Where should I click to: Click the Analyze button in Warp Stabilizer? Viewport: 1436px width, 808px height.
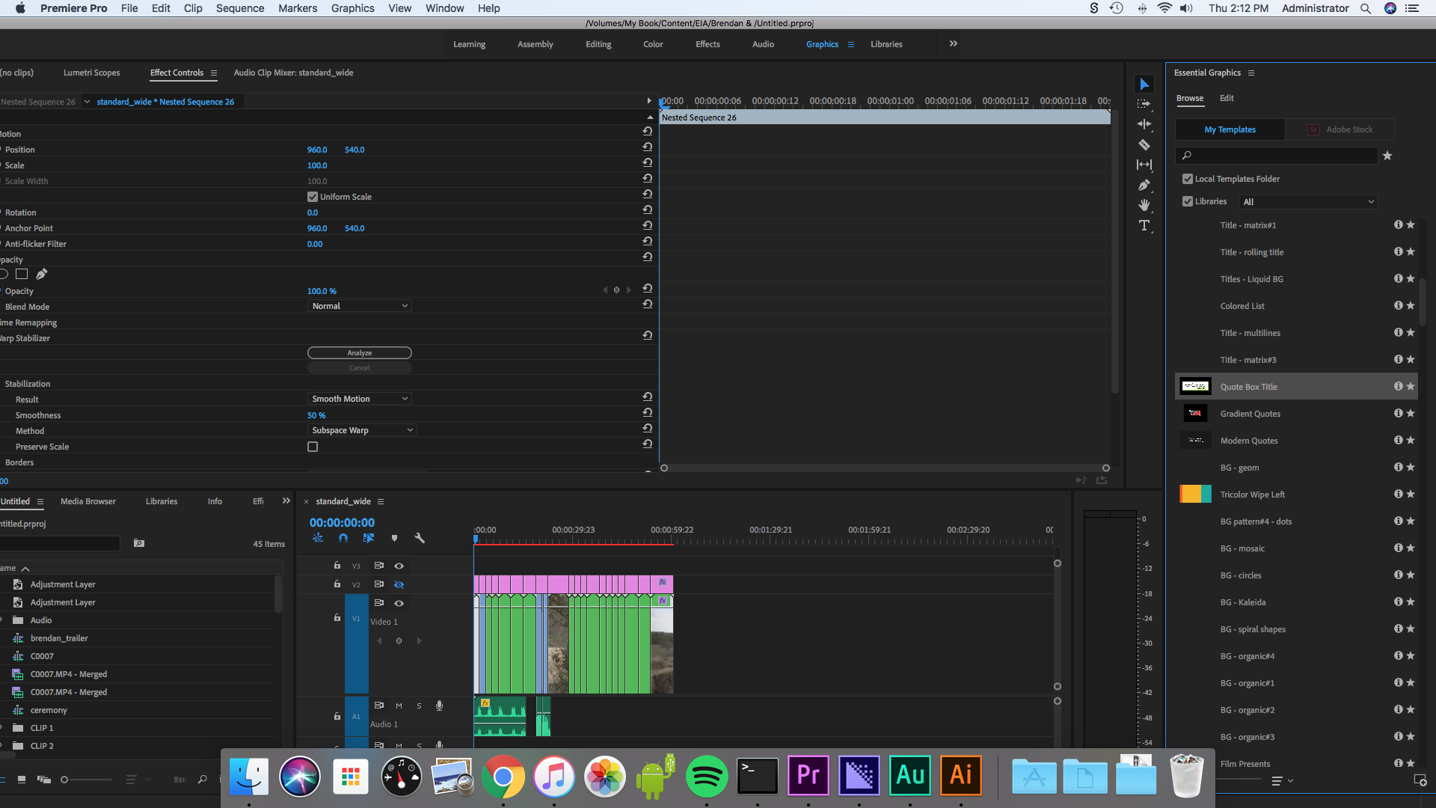[x=359, y=352]
